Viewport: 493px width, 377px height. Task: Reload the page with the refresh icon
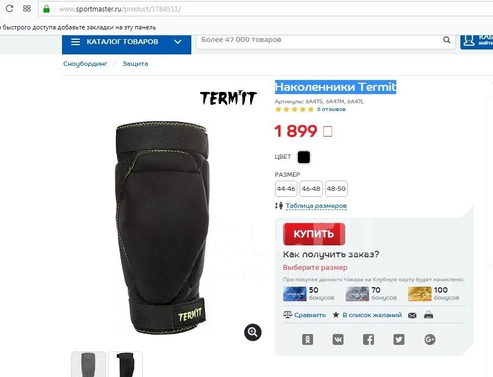[x=9, y=9]
